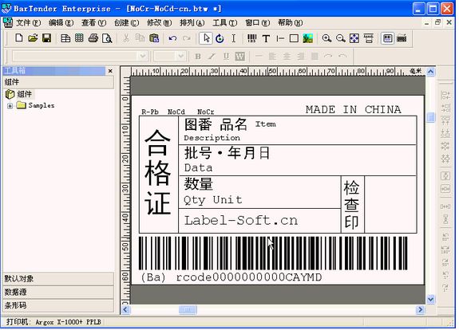Open the 窗口 menu
Screen dimensions: 459x330
tap(258, 23)
